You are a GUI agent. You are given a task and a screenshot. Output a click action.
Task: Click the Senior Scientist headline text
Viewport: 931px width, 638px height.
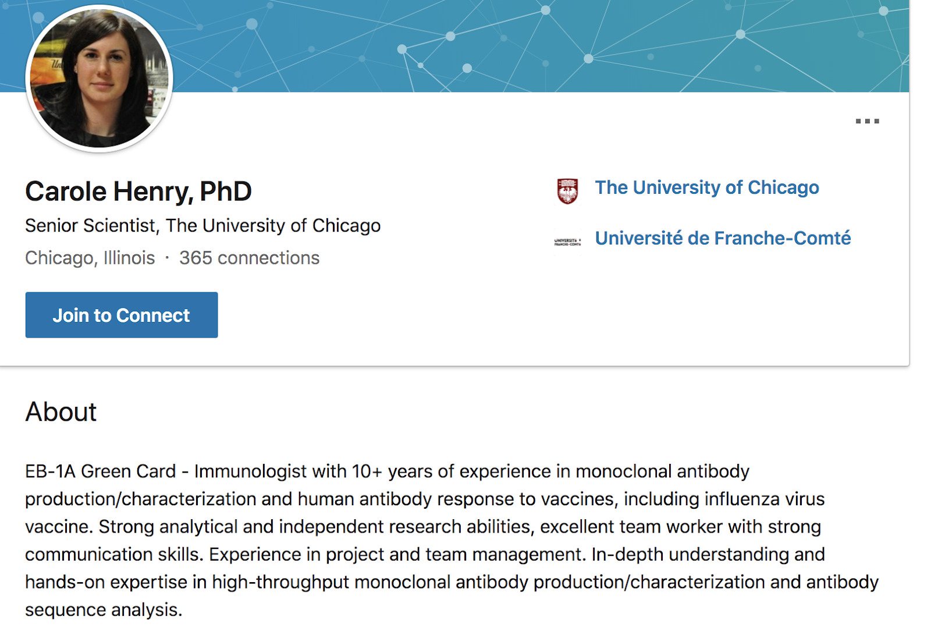[202, 225]
